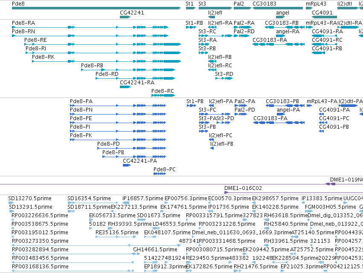363x273 pixels.
Task: Click the CG4091-PA protein label
Action: [334, 110]
